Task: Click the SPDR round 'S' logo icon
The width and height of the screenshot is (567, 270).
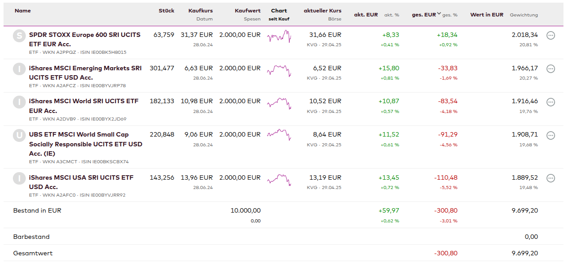Action: (x=19, y=36)
